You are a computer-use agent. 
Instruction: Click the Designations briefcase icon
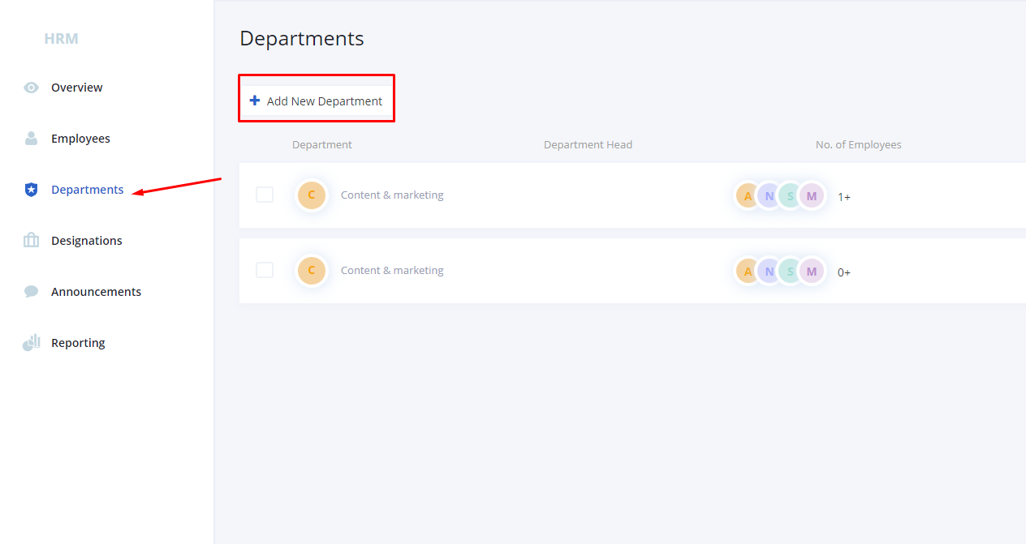click(x=31, y=240)
